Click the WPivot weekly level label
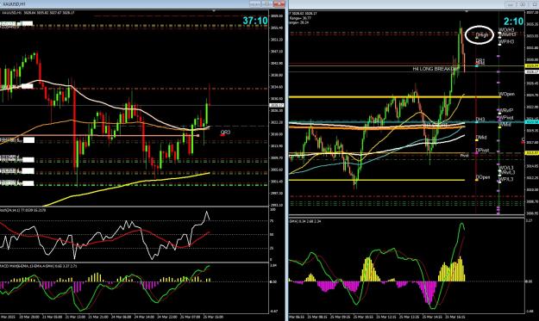 tap(506, 118)
